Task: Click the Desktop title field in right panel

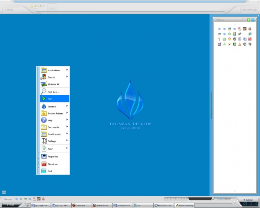Action: tap(229, 20)
